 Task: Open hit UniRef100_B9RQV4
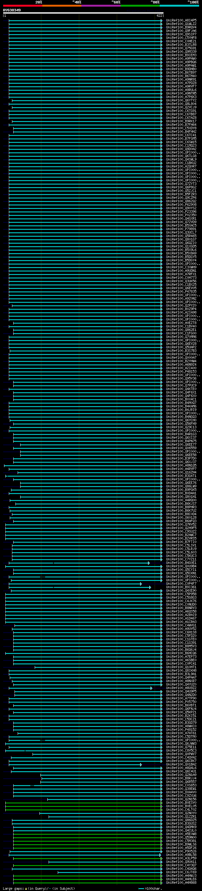[181, 27]
